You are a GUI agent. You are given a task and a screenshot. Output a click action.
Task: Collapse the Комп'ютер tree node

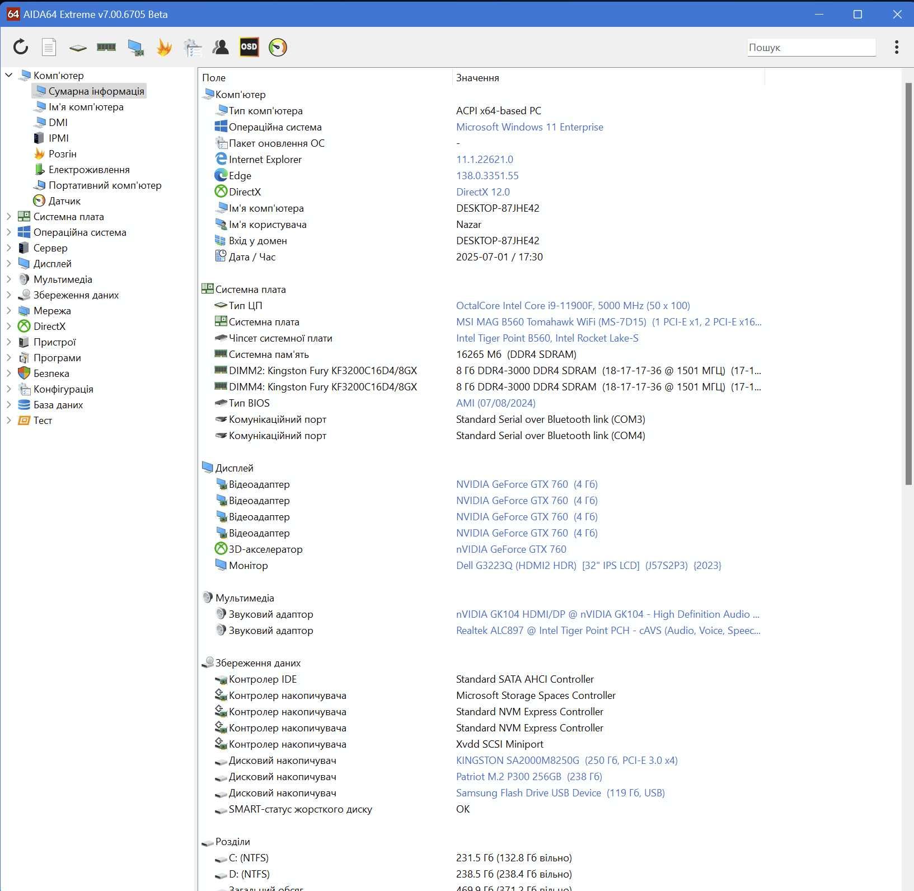pyautogui.click(x=9, y=75)
